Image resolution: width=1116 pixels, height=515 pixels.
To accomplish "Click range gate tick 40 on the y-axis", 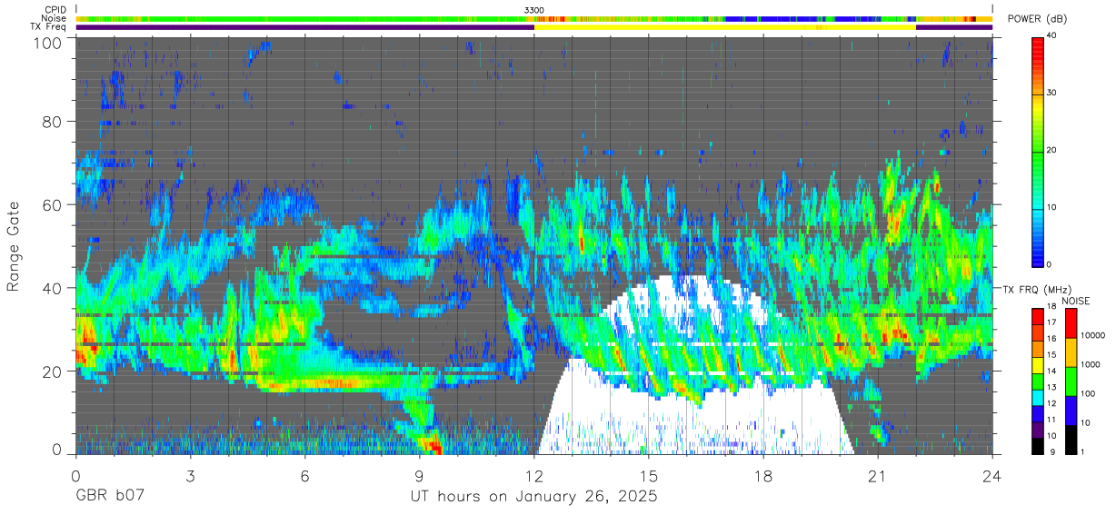I will click(54, 288).
